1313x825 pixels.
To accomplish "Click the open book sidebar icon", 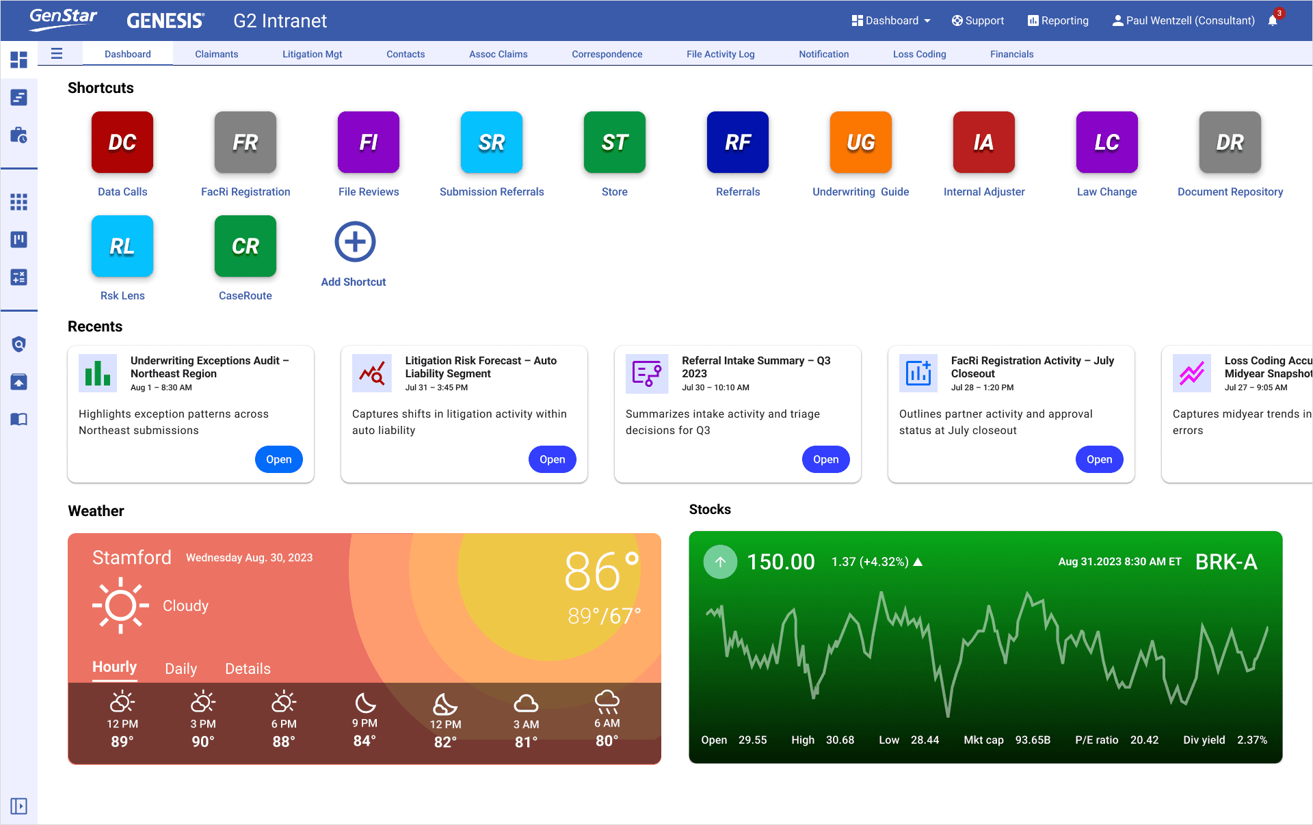I will click(18, 419).
